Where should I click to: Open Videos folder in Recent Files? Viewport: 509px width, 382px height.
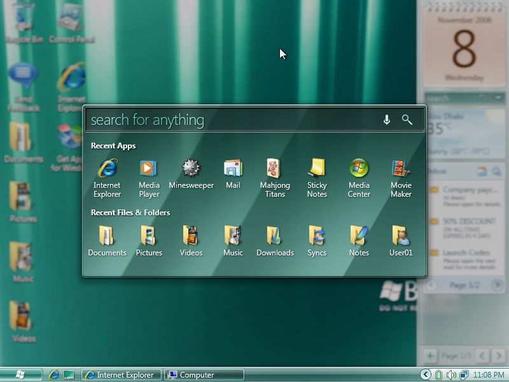coord(192,241)
